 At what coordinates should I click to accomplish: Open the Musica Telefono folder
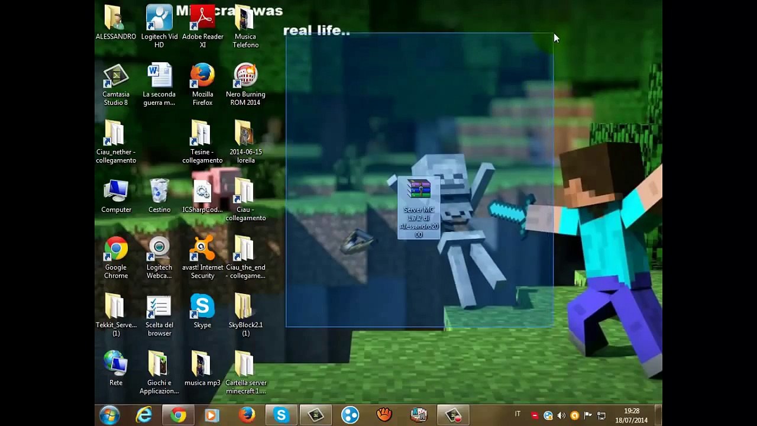coord(245,26)
